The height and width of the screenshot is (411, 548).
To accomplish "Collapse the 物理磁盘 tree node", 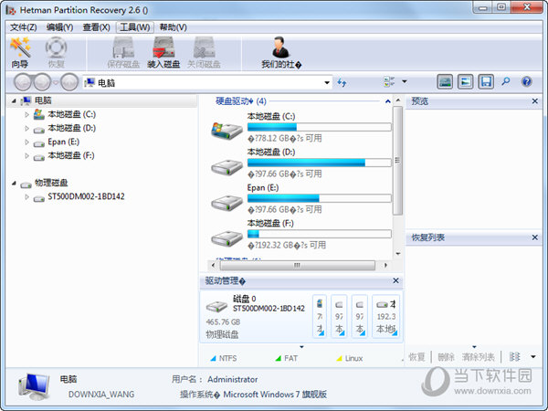I will (x=14, y=184).
